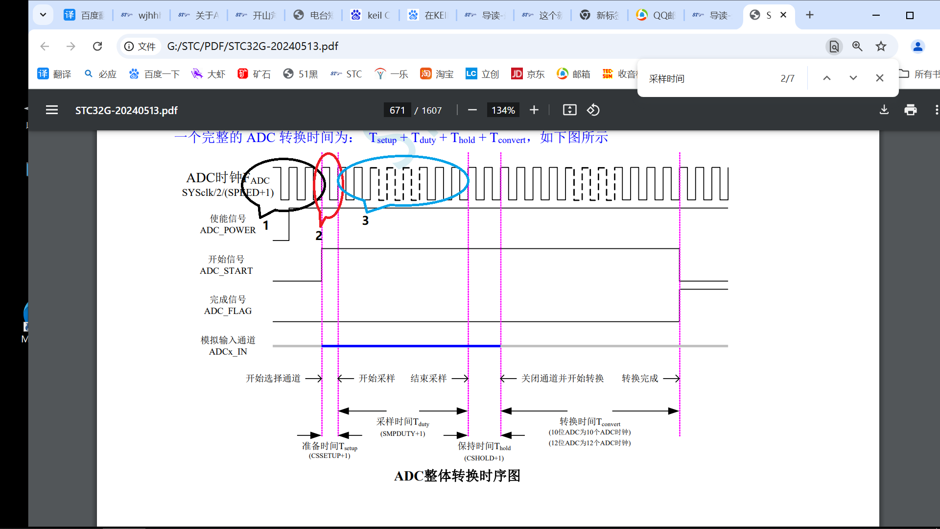Switch to the 百度翻译 browser tab

pos(84,15)
